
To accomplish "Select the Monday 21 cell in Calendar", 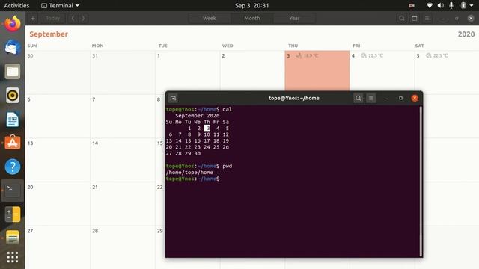I will coord(123,204).
